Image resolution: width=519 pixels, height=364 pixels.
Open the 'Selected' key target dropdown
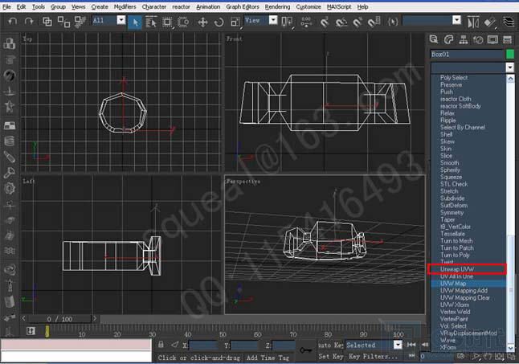click(398, 346)
